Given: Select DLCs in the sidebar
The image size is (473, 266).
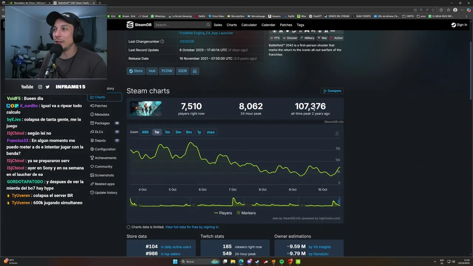Looking at the screenshot, I should (105, 132).
